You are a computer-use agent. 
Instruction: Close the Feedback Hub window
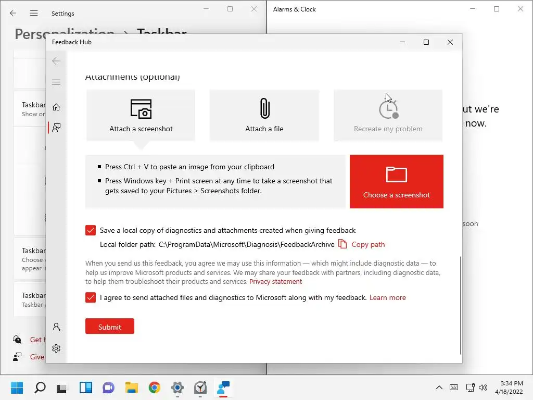(x=450, y=42)
